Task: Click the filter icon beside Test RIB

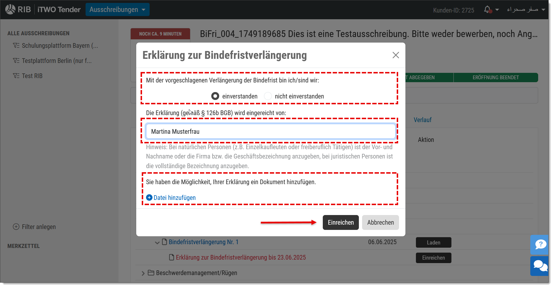Action: [16, 76]
